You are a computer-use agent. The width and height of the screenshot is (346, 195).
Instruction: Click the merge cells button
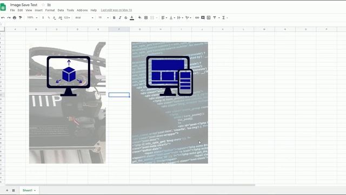click(x=152, y=18)
